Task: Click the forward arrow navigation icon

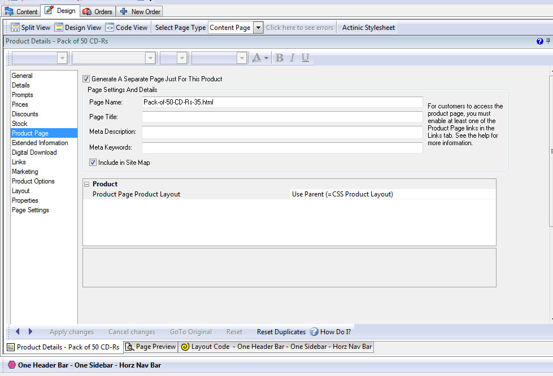Action: click(x=31, y=331)
